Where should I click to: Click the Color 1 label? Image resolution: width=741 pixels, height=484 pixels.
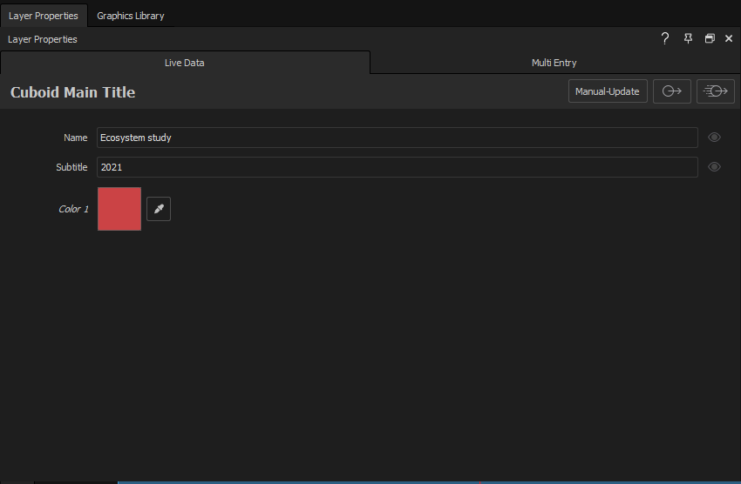coord(73,209)
